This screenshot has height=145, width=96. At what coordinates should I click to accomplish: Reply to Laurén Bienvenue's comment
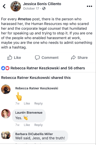tap(38, 125)
